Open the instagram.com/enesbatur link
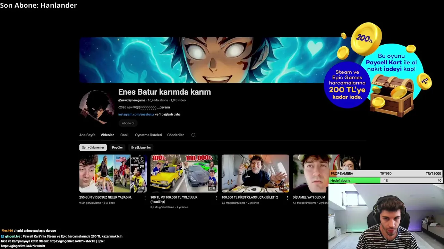The image size is (444, 249). click(x=136, y=114)
